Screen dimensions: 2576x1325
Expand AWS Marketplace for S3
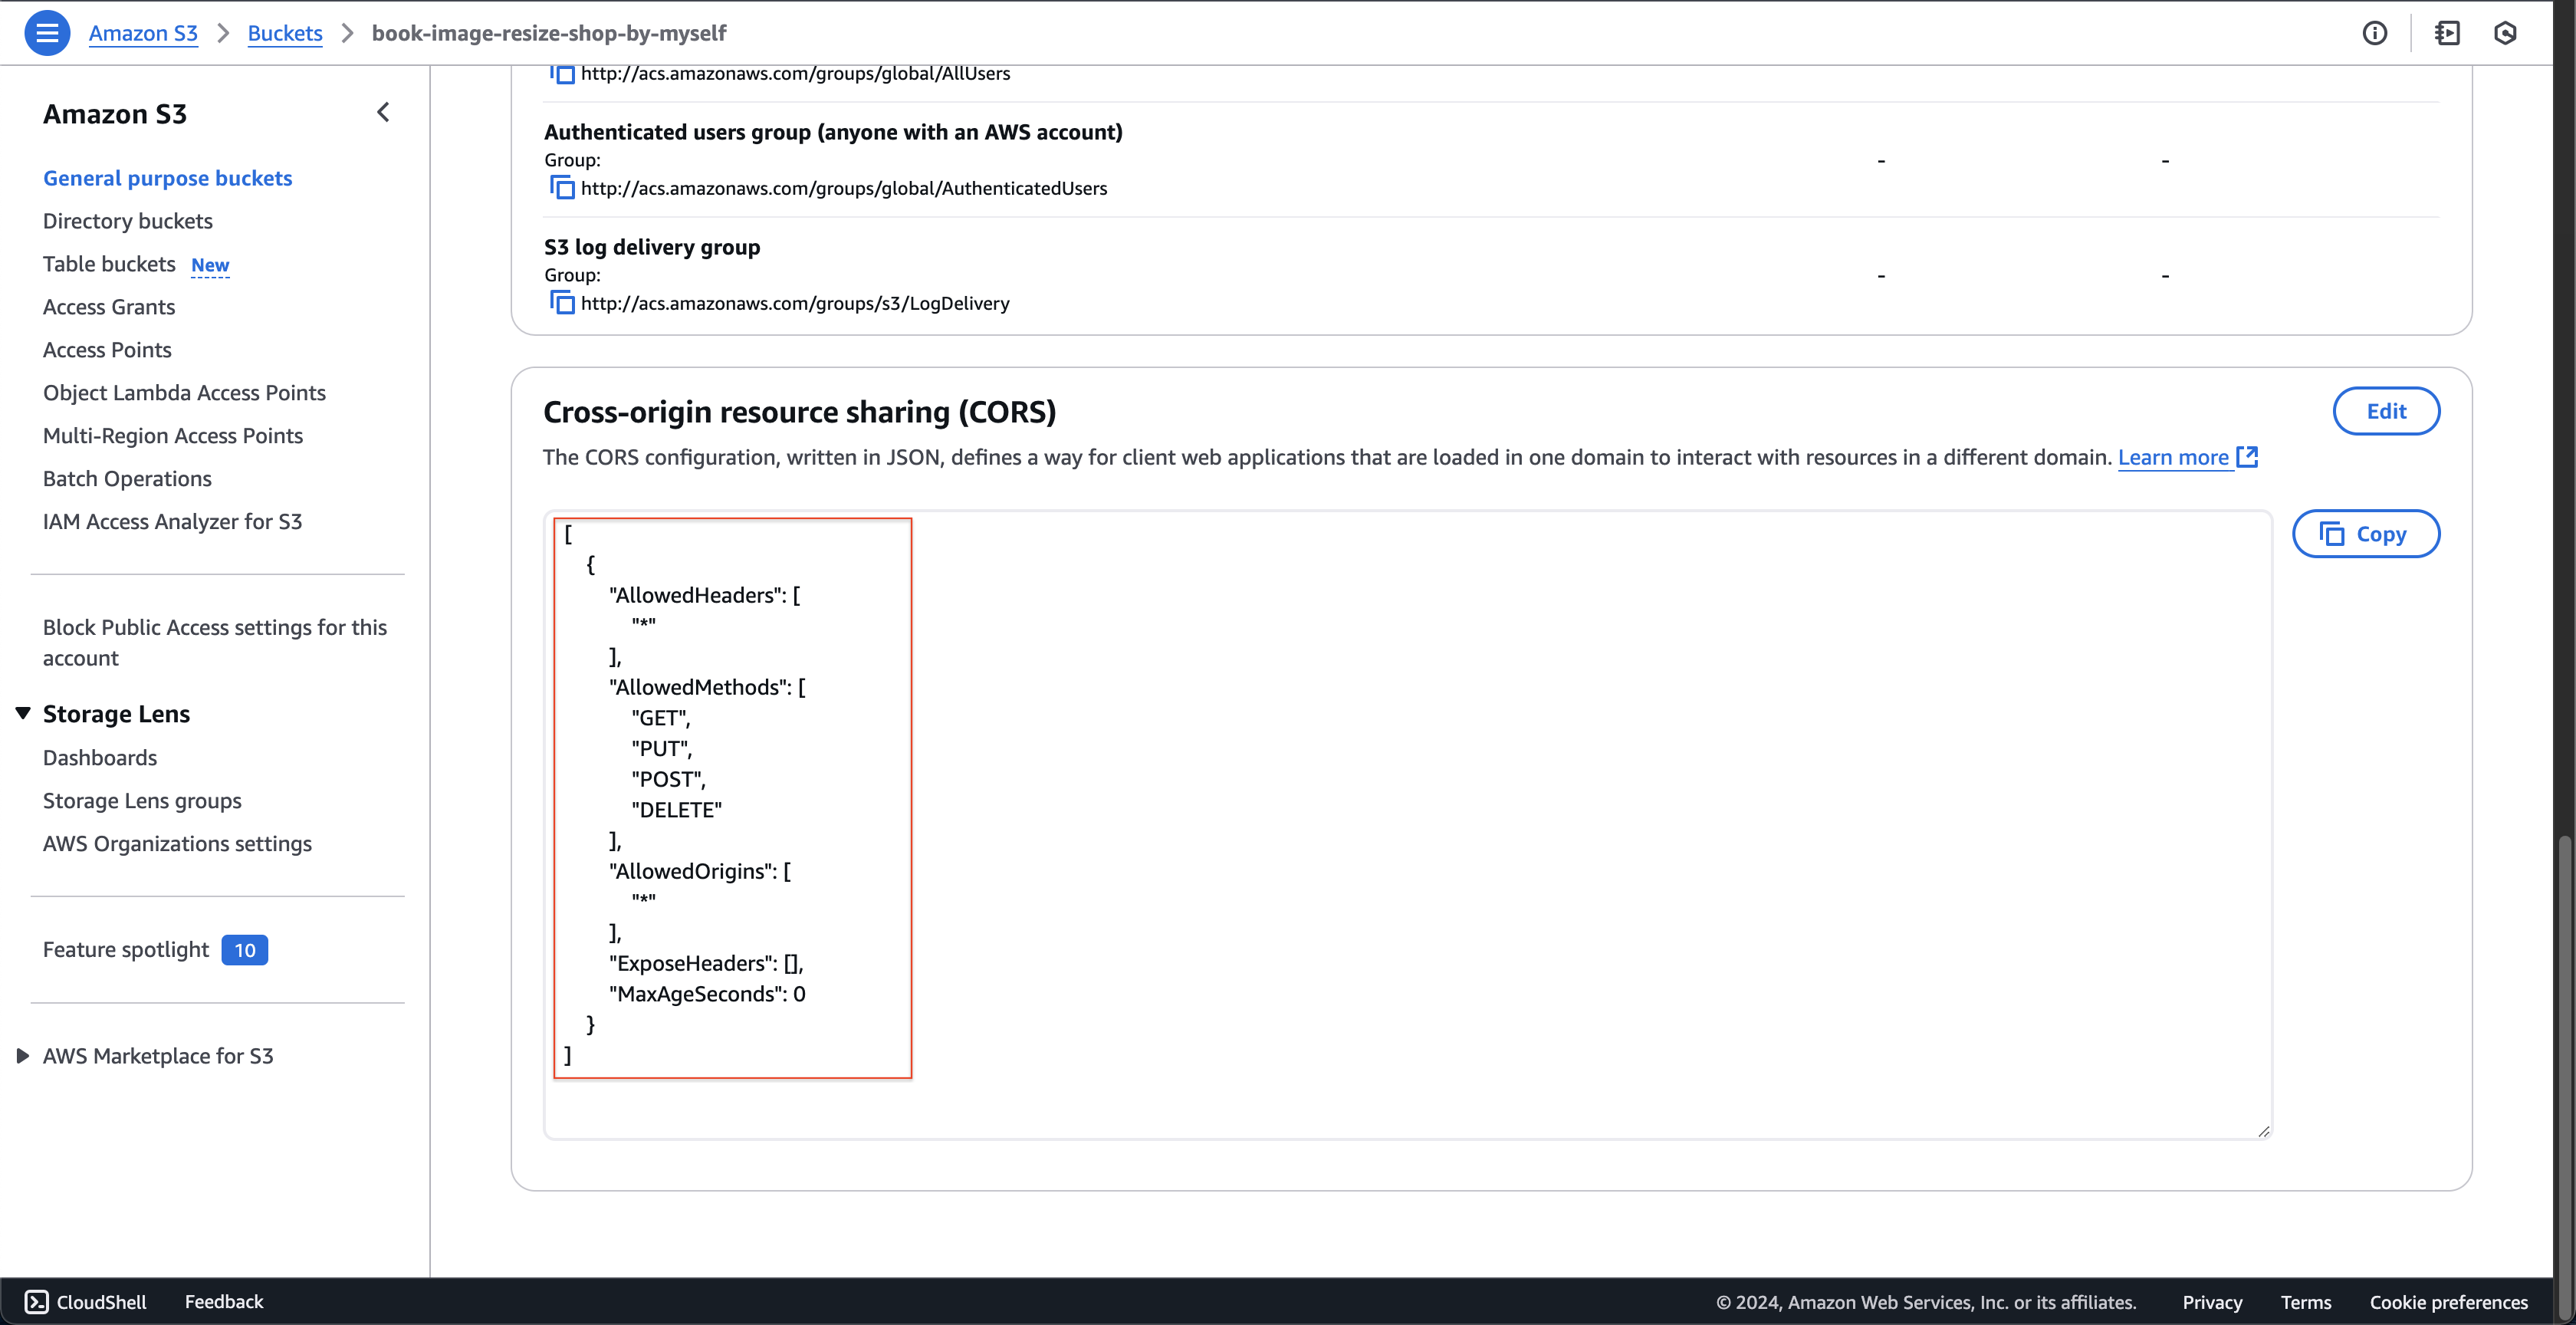23,1056
